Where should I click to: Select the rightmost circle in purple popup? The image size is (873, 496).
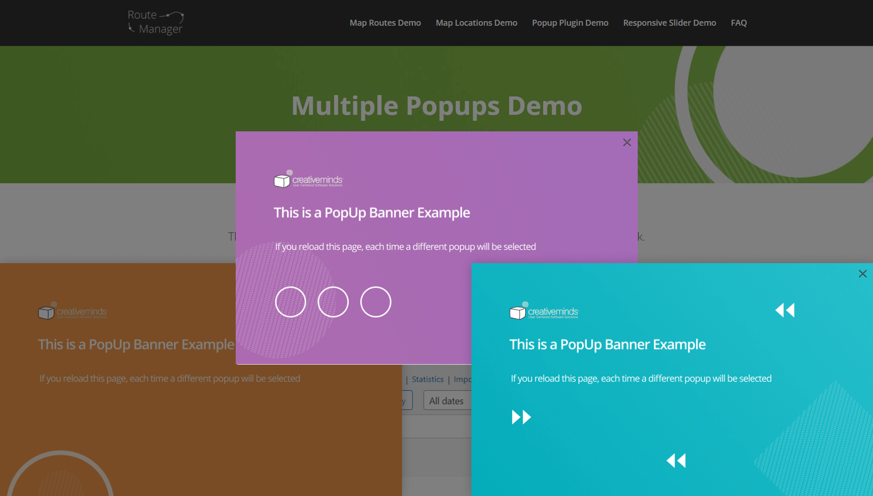[x=375, y=302]
